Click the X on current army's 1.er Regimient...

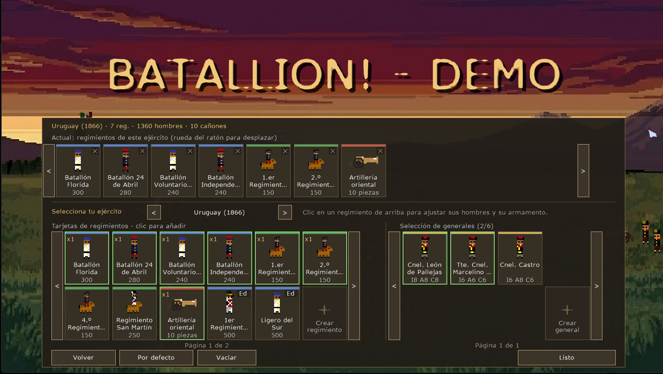[285, 151]
